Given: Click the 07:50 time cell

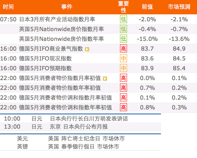Looking at the screenshot, I should 8,20.
